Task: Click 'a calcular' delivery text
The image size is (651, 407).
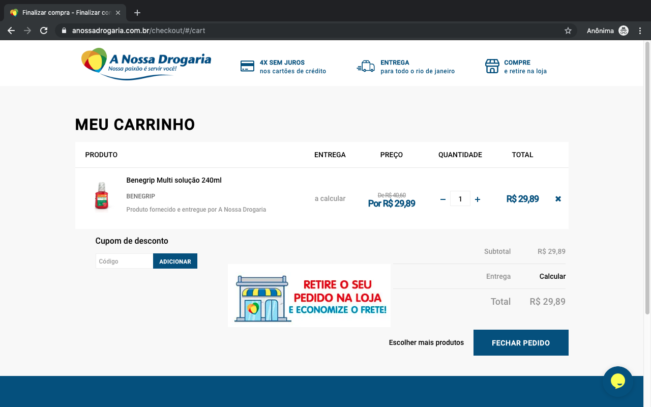Action: [x=330, y=198]
